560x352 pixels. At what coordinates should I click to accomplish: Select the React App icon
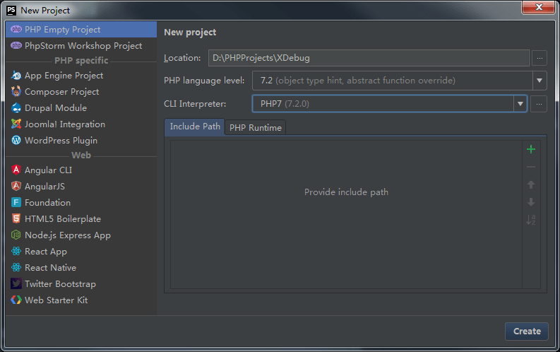(16, 251)
